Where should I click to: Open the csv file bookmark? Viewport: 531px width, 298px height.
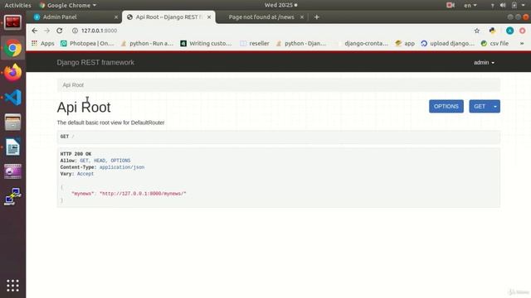pyautogui.click(x=494, y=43)
